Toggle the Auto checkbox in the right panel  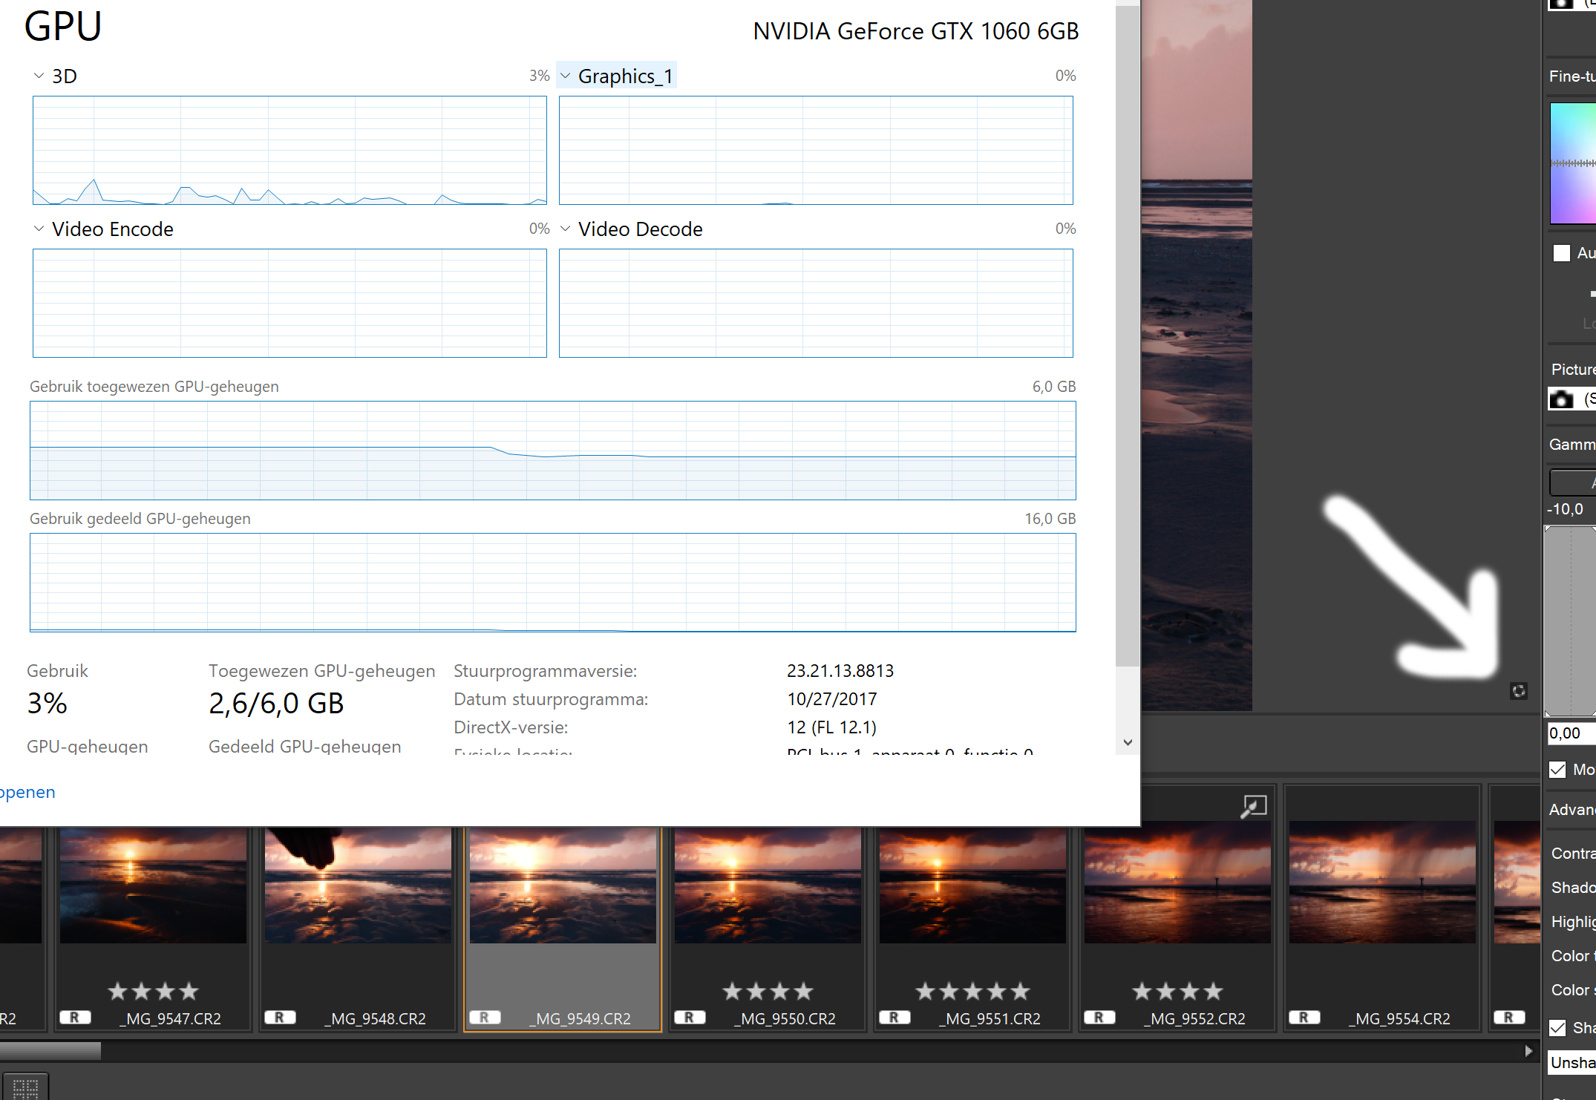pyautogui.click(x=1561, y=253)
